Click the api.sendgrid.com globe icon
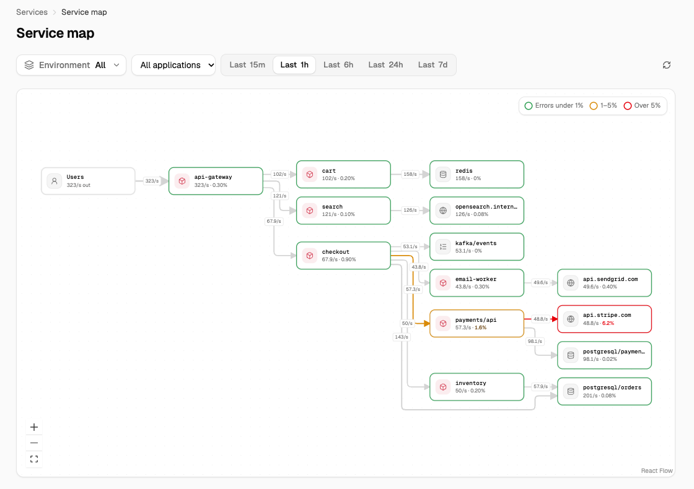 click(x=571, y=283)
